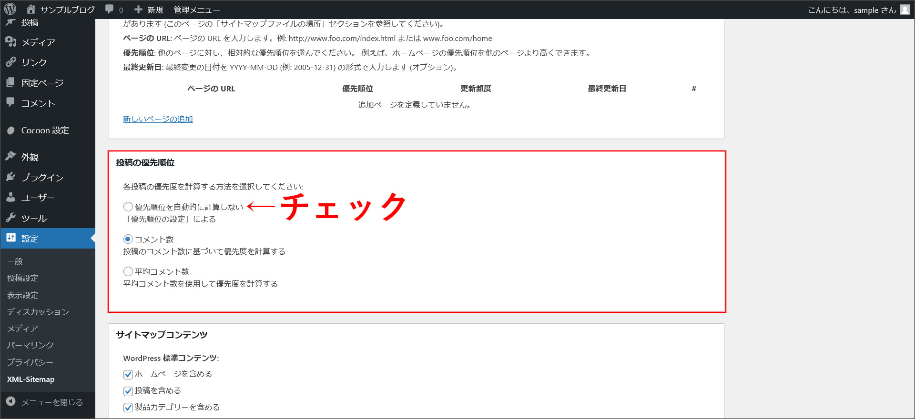Click the 投稿 pin icon in sidebar
915x419 pixels.
point(10,22)
